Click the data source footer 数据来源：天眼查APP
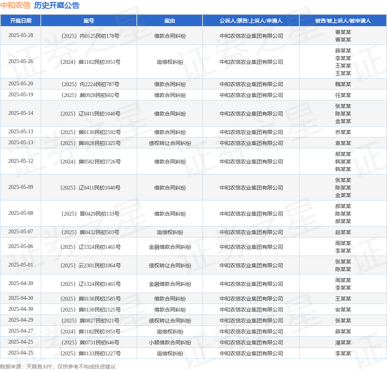387x370 pixels. pyautogui.click(x=26, y=367)
